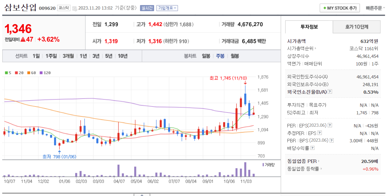Screen dimensions: 386x196
Task: Select the 1년 line chart period
Action: pos(83,56)
